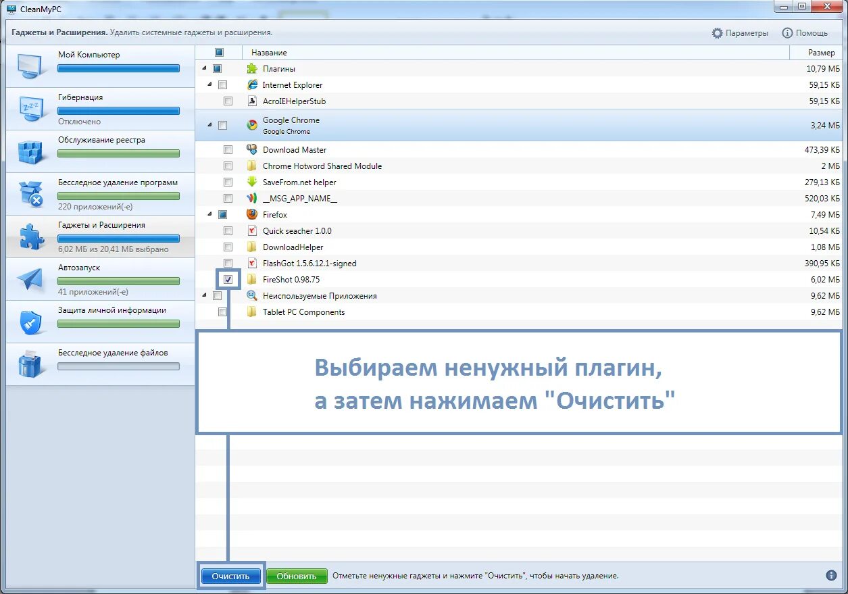Open the Бесследное удаление программ section
Viewport: 848px width, 594px height.
tap(100, 194)
